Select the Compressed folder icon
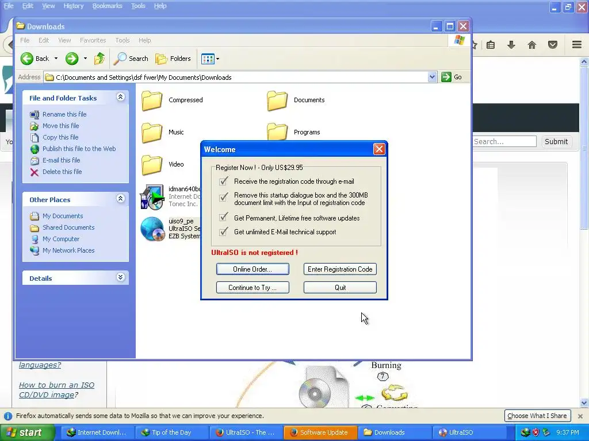 click(x=152, y=100)
